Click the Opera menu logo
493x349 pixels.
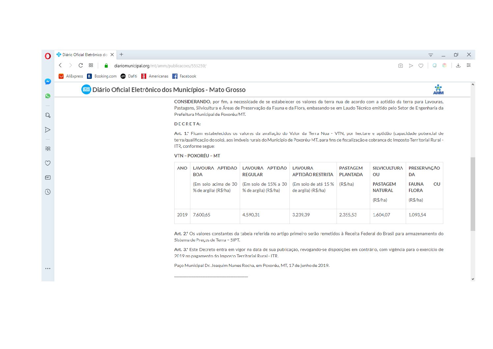[x=48, y=56]
